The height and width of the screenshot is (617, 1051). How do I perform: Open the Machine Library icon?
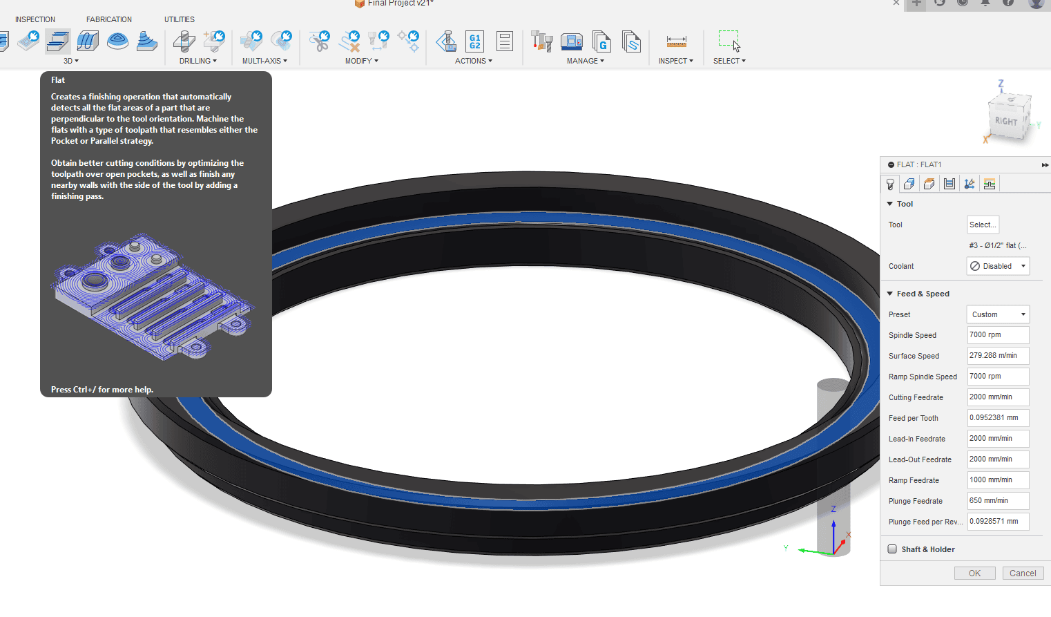point(572,41)
